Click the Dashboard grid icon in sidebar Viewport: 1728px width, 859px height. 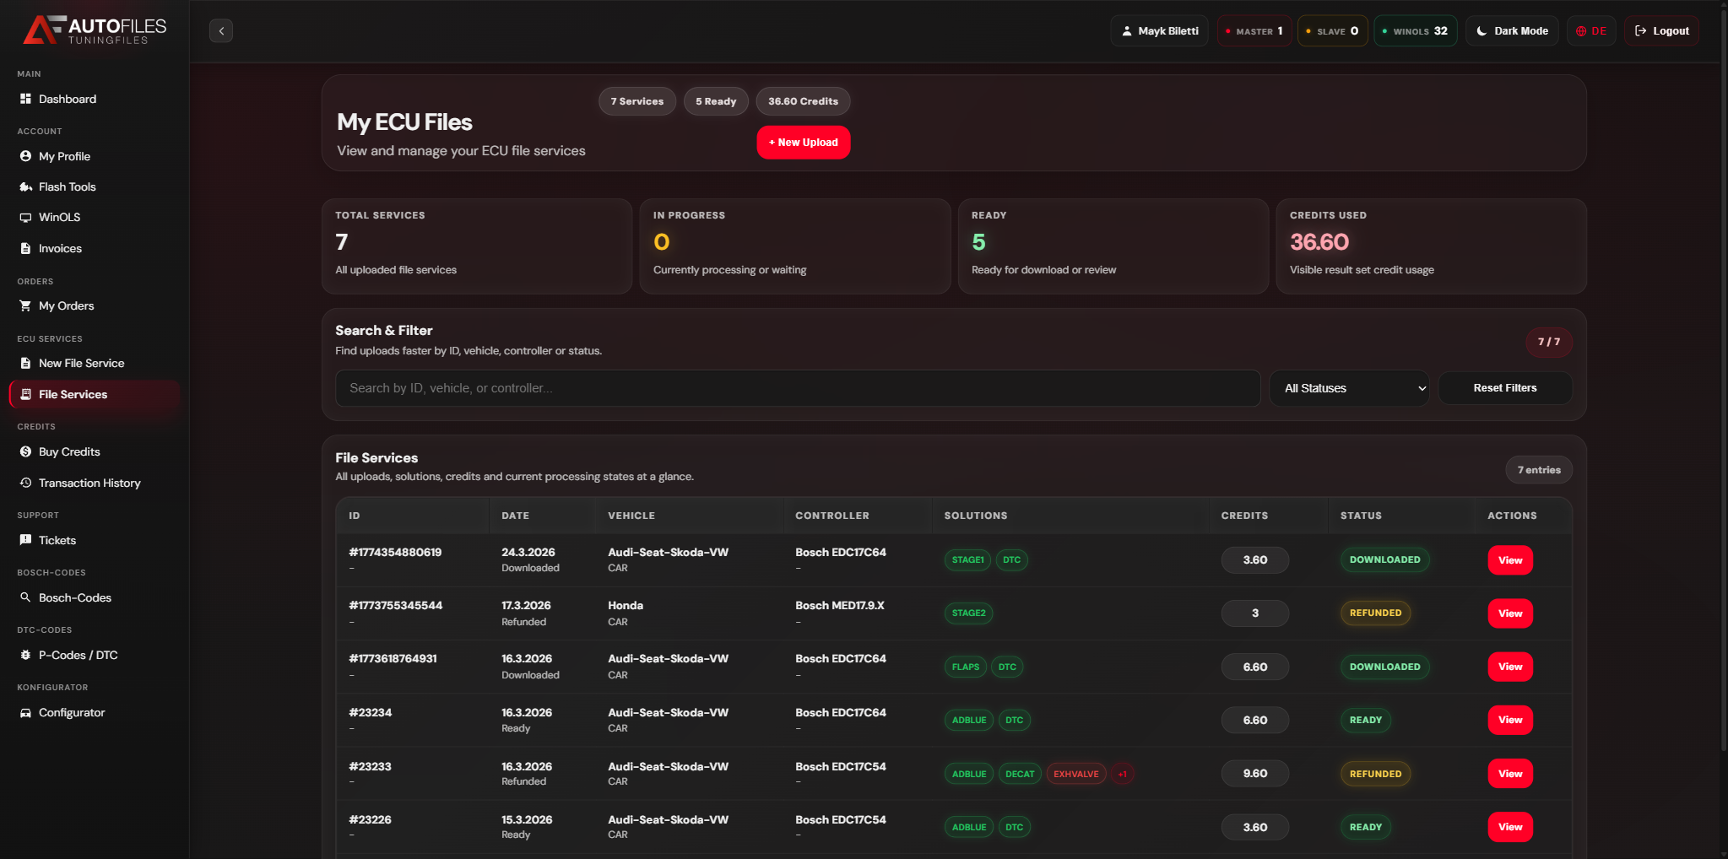(25, 99)
